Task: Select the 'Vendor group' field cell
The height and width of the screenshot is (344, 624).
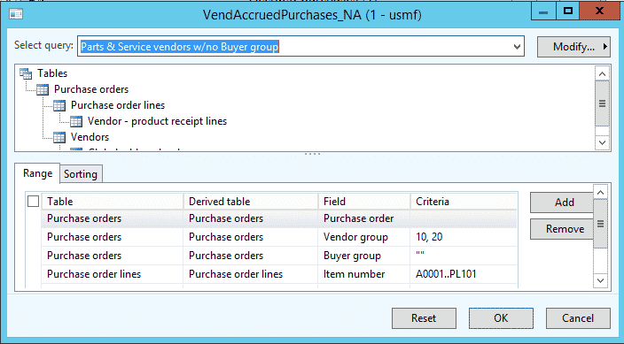Action: pyautogui.click(x=364, y=237)
